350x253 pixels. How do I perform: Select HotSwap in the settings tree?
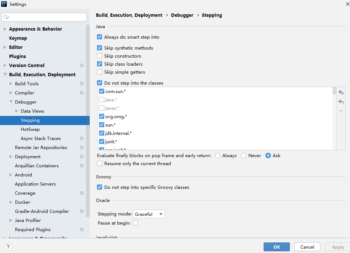click(30, 129)
